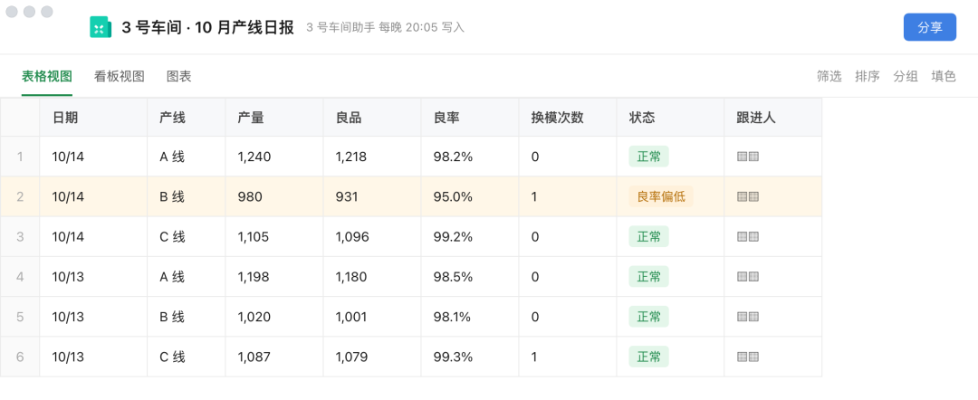
Task: Click the 产量 cell 1,020
Action: click(x=274, y=317)
